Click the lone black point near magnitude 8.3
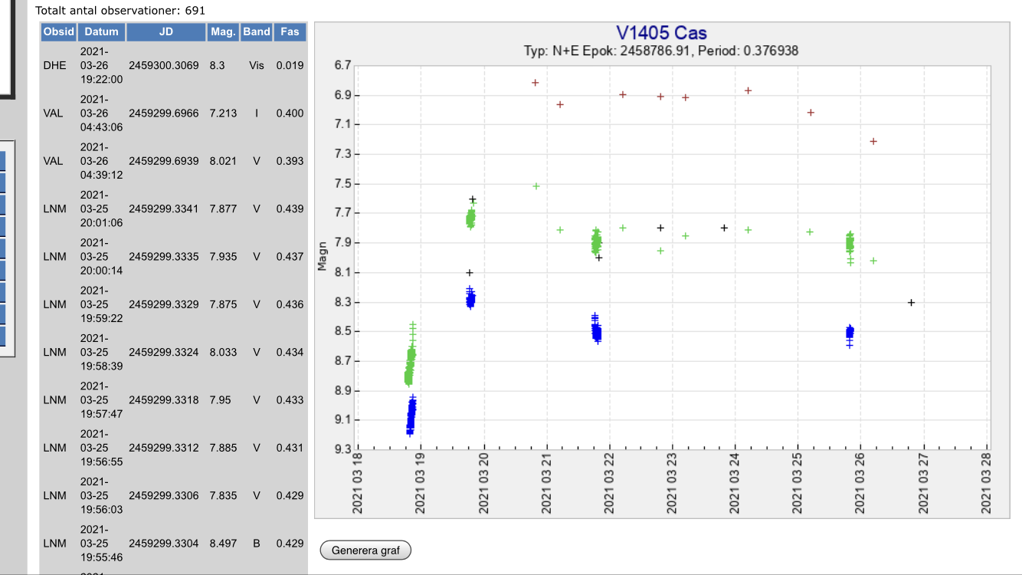 (x=911, y=303)
